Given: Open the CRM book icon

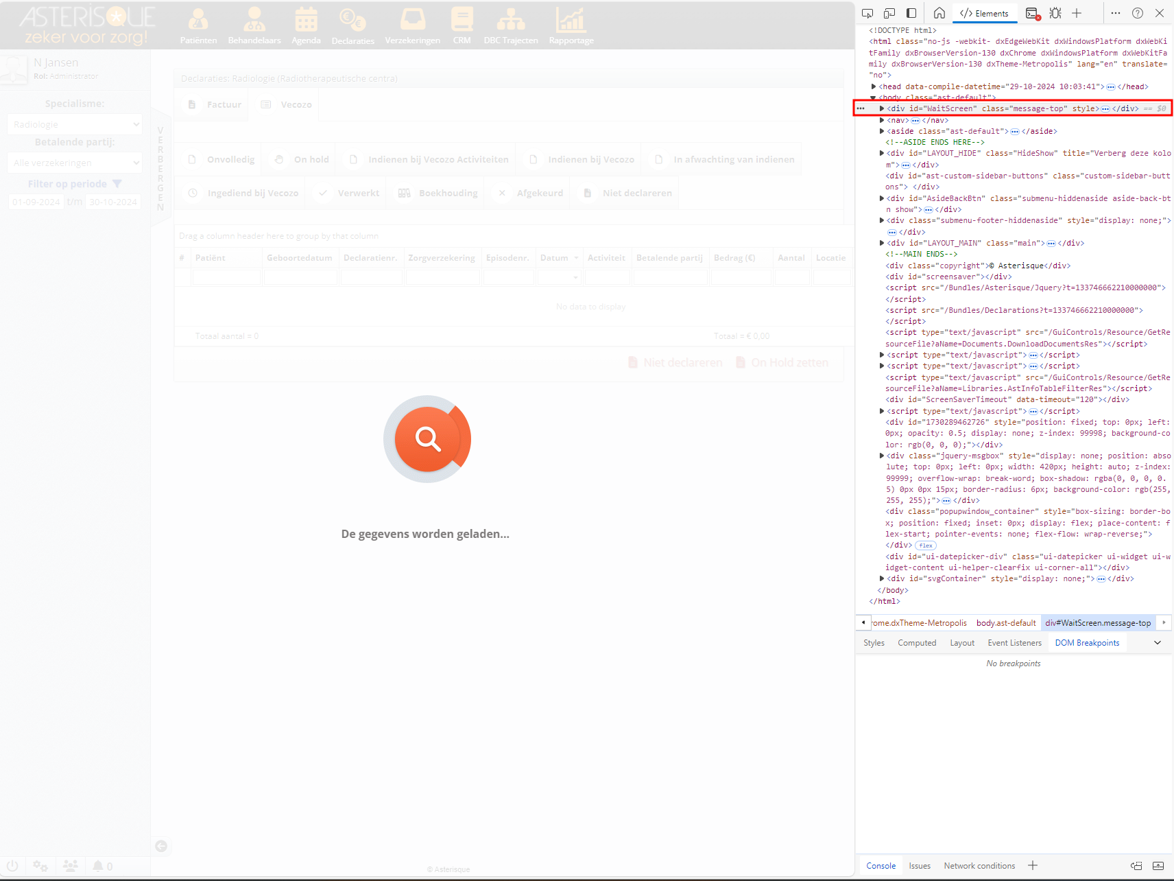Looking at the screenshot, I should [x=462, y=19].
